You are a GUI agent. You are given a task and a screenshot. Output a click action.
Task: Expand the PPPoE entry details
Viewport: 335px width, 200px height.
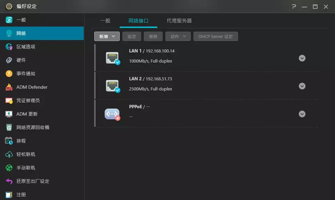click(x=302, y=114)
